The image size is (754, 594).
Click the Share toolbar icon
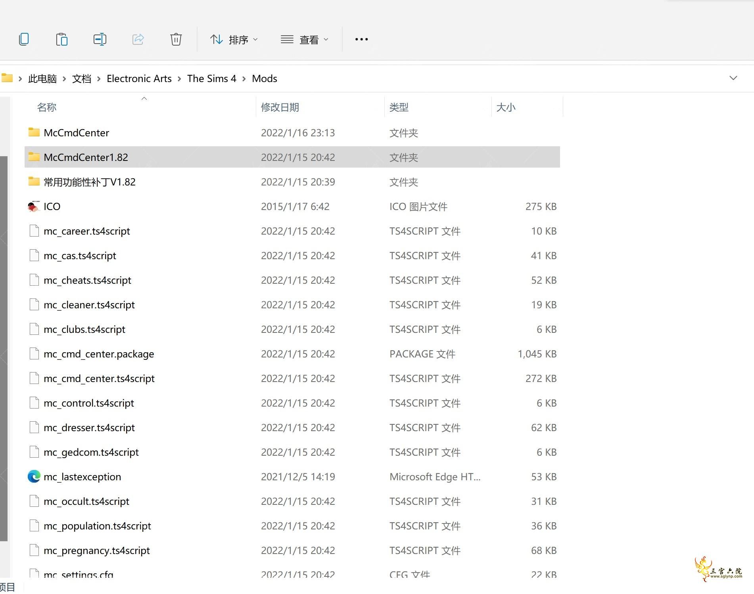click(x=138, y=39)
